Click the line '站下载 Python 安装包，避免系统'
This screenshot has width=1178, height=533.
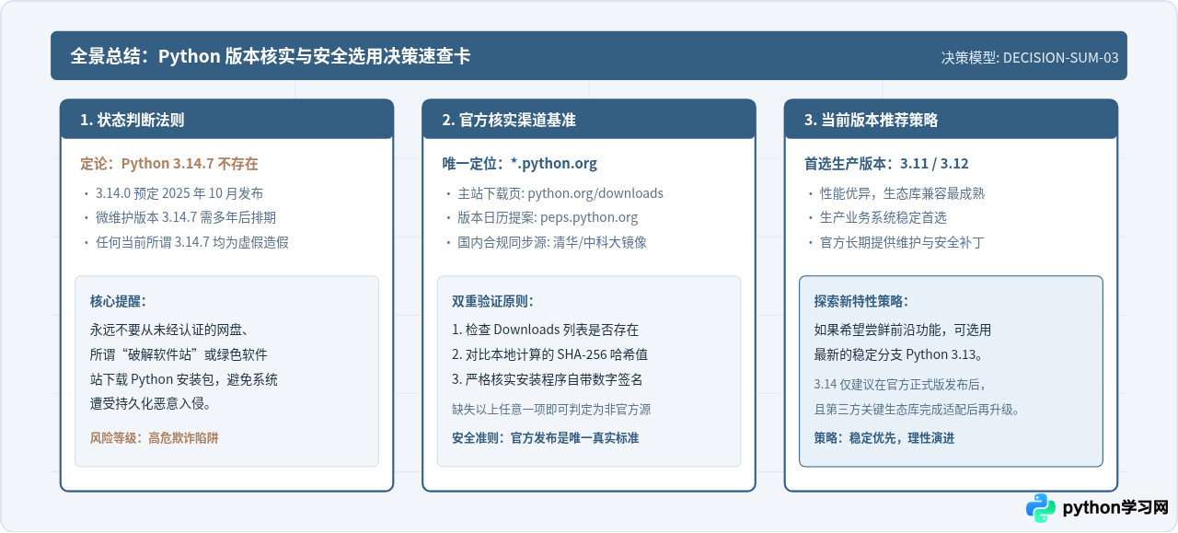coord(184,378)
